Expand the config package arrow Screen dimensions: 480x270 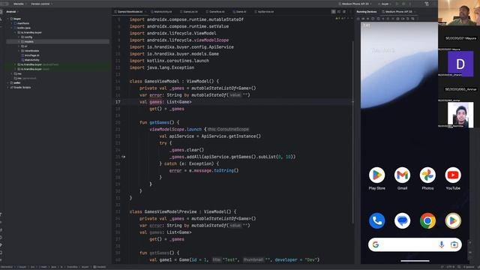[19, 37]
